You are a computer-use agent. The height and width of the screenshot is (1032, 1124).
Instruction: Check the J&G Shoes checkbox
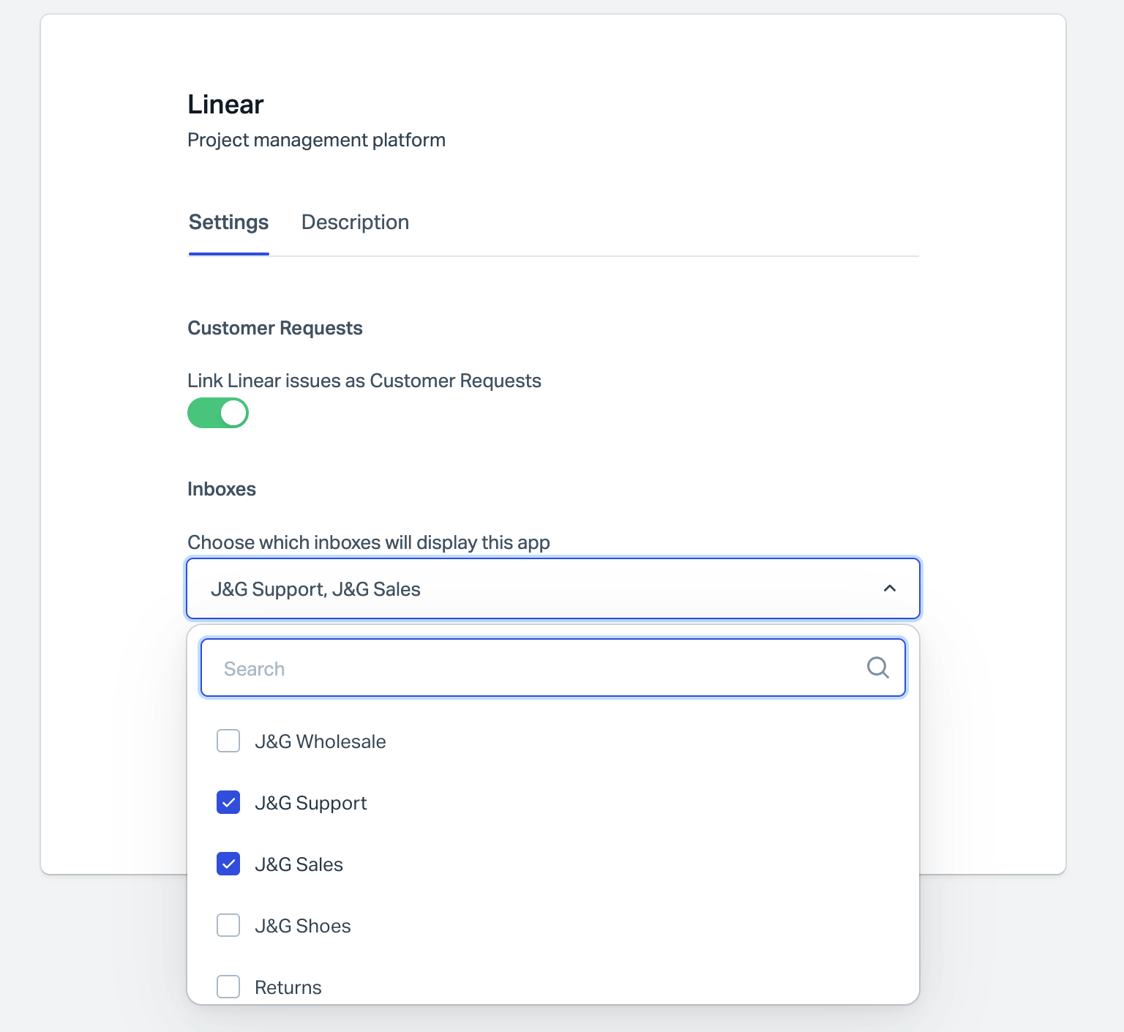(x=228, y=925)
